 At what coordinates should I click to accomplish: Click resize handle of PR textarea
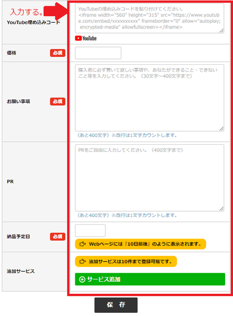[x=221, y=209]
